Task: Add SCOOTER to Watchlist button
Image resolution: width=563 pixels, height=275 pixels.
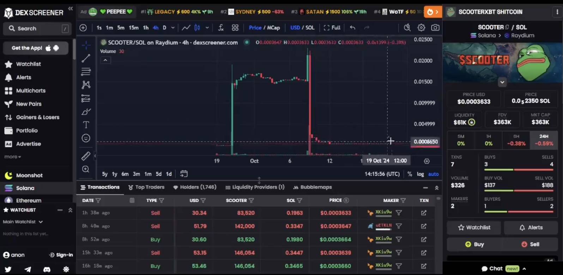Action: (474, 228)
